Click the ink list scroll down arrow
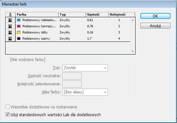The width and height of the screenshot is (177, 123). (x=133, y=51)
